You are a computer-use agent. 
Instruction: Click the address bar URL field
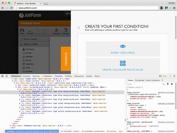coord(86,8)
